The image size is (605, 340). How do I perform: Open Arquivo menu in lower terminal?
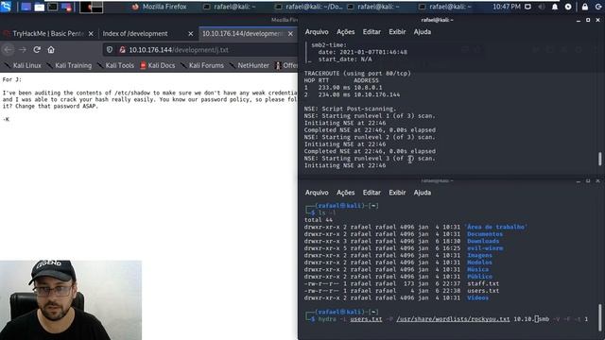coord(317,193)
